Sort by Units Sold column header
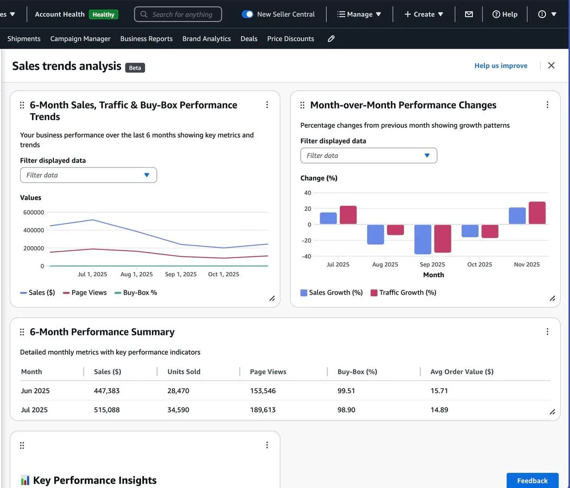 pyautogui.click(x=184, y=372)
